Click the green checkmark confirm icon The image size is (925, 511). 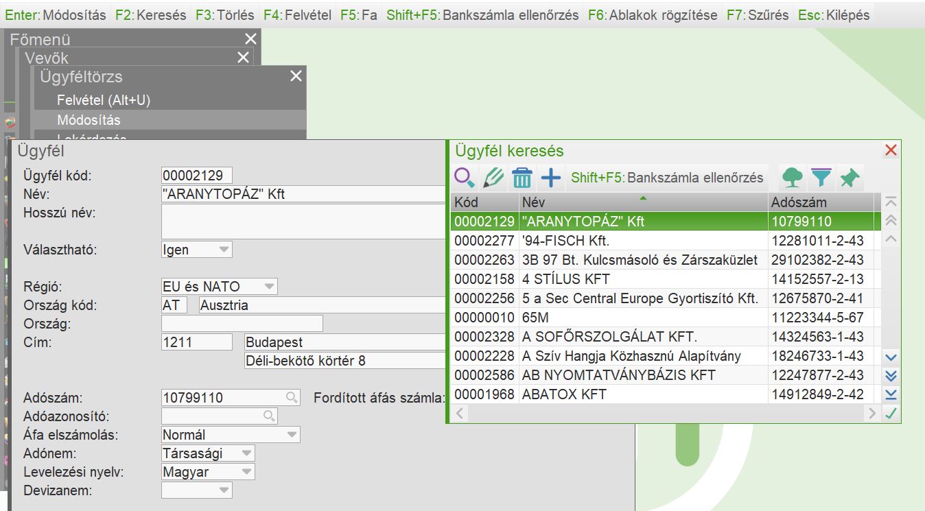point(891,414)
